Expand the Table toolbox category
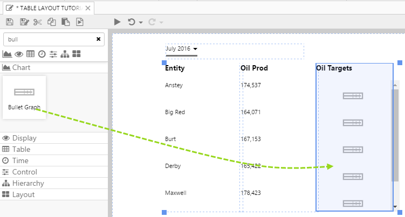This screenshot has height=217, width=405. tap(22, 149)
